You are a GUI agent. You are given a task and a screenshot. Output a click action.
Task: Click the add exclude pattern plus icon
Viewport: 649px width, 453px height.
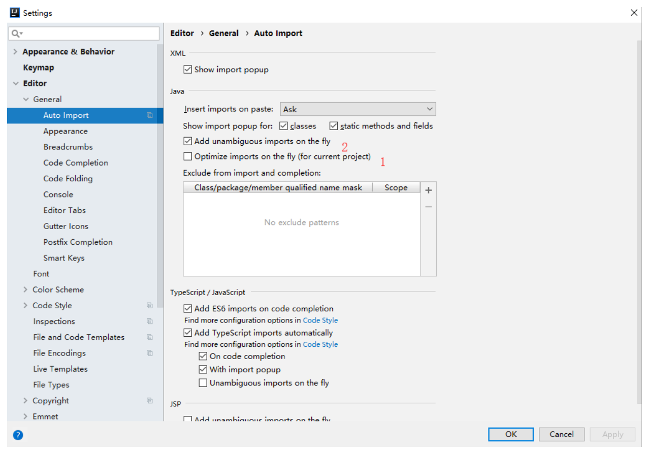(x=428, y=190)
